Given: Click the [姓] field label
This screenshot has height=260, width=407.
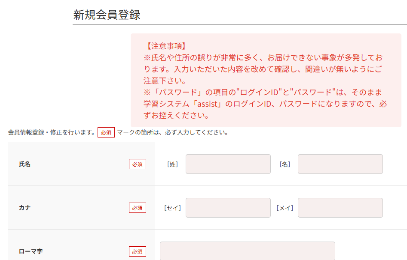Looking at the screenshot, I should [172, 164].
